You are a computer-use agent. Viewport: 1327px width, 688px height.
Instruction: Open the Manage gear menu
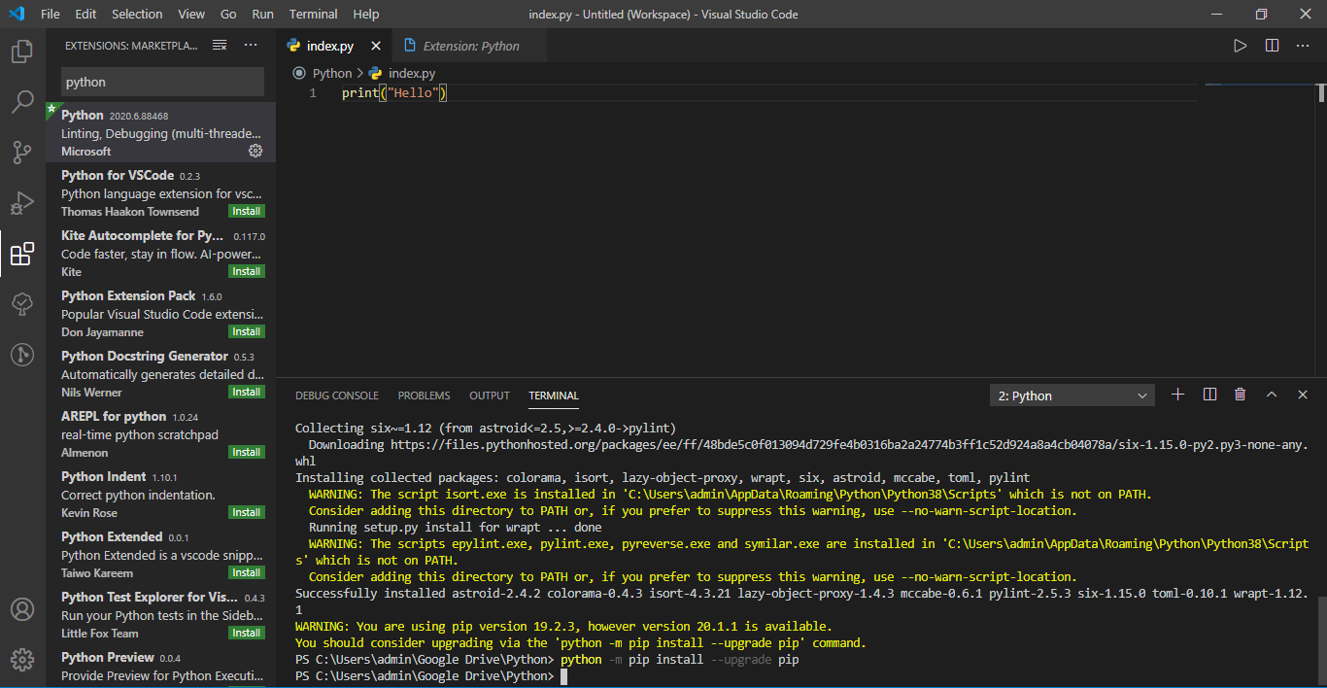coord(21,659)
